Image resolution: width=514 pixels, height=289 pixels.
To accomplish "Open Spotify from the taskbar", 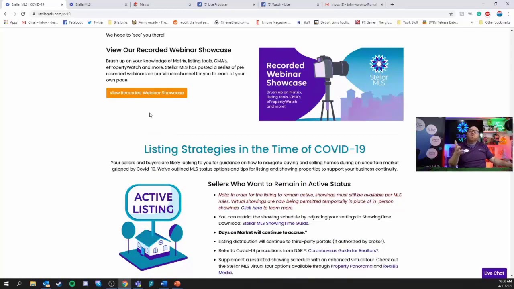I will (x=72, y=284).
